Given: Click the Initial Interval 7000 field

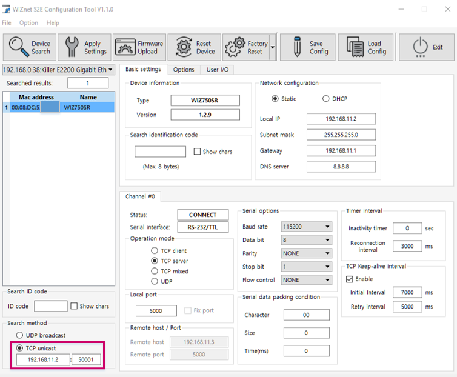Looking at the screenshot, I should pos(407,292).
